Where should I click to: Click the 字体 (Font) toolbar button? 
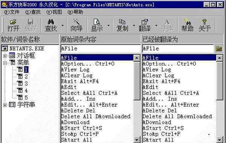[167, 25]
